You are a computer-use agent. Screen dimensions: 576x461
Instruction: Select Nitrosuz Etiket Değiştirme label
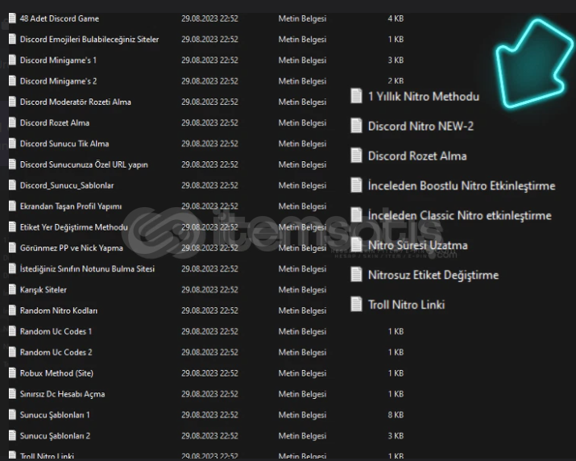coord(433,275)
